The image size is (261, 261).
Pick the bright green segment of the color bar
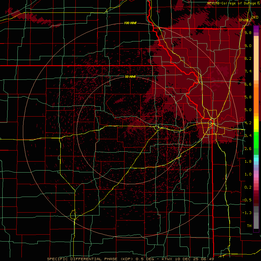coord(256,140)
